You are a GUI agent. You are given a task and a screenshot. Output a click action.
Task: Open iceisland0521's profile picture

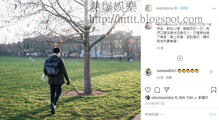149,72
